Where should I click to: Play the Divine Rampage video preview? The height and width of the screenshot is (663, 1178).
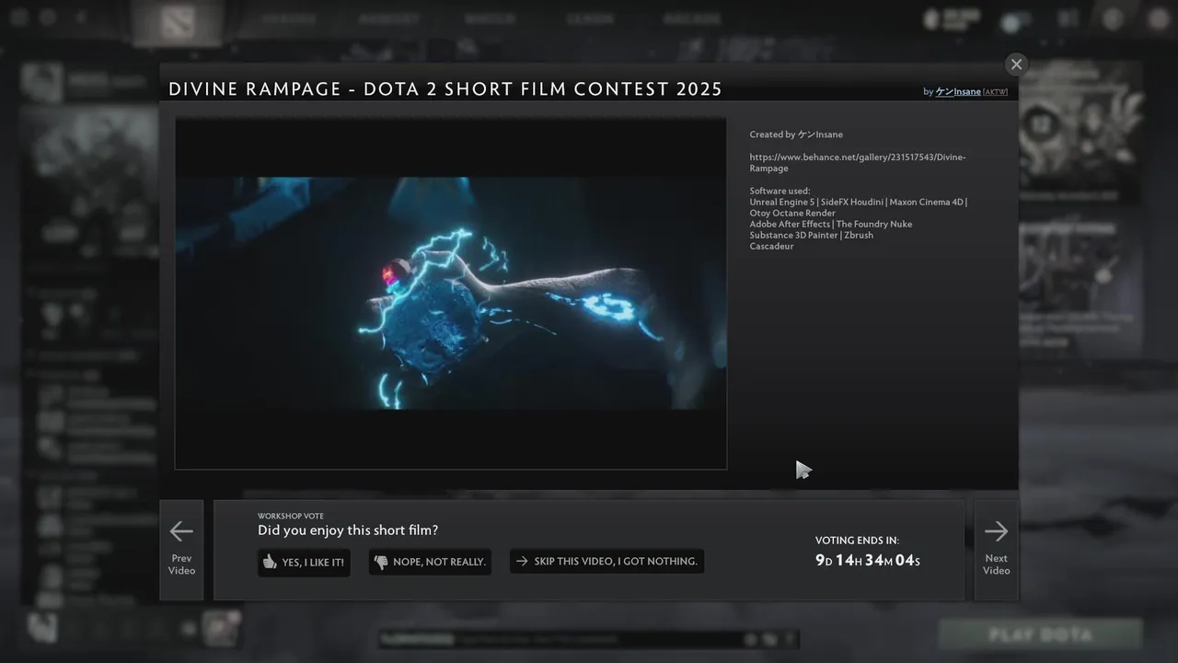451,294
